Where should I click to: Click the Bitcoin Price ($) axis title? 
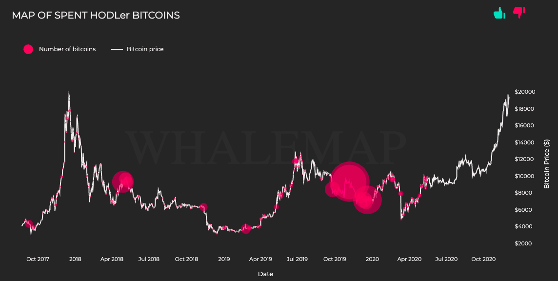[x=547, y=164]
